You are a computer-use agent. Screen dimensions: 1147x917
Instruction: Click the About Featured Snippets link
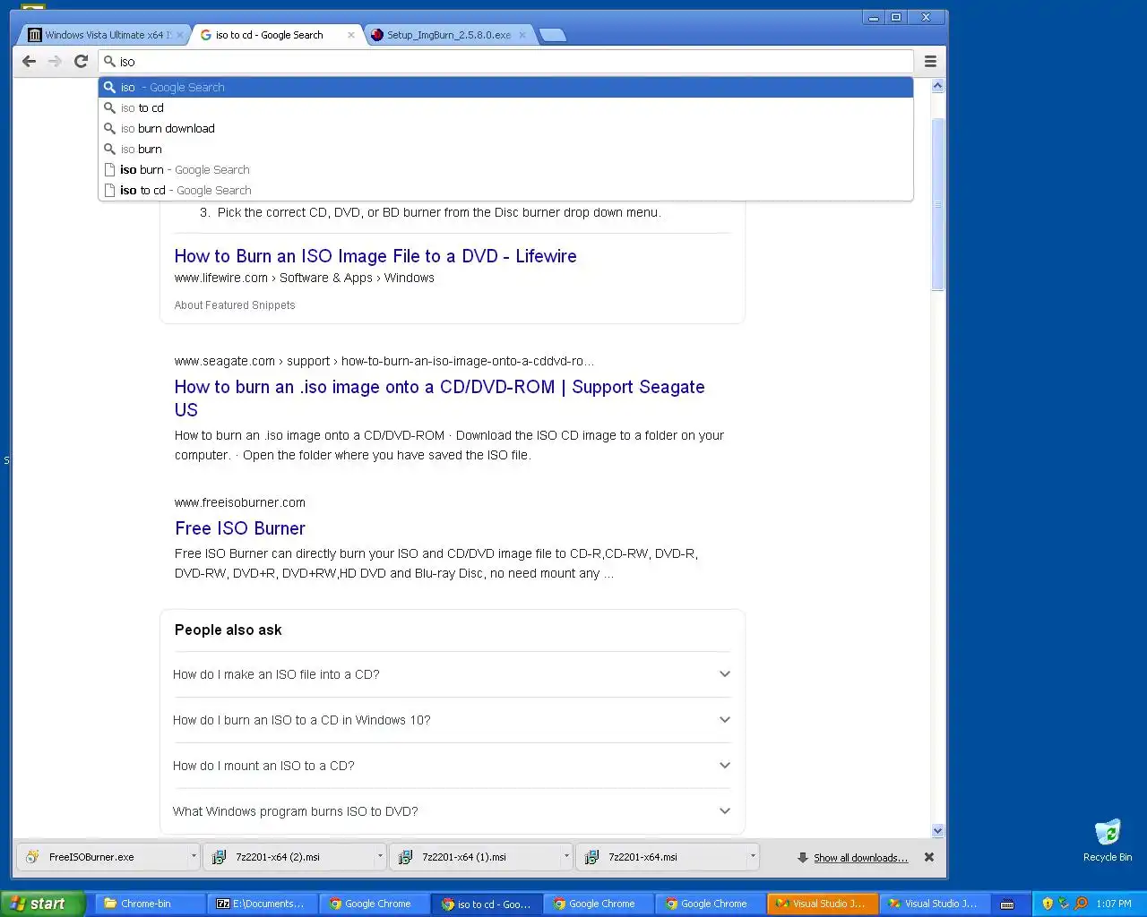pyautogui.click(x=235, y=305)
